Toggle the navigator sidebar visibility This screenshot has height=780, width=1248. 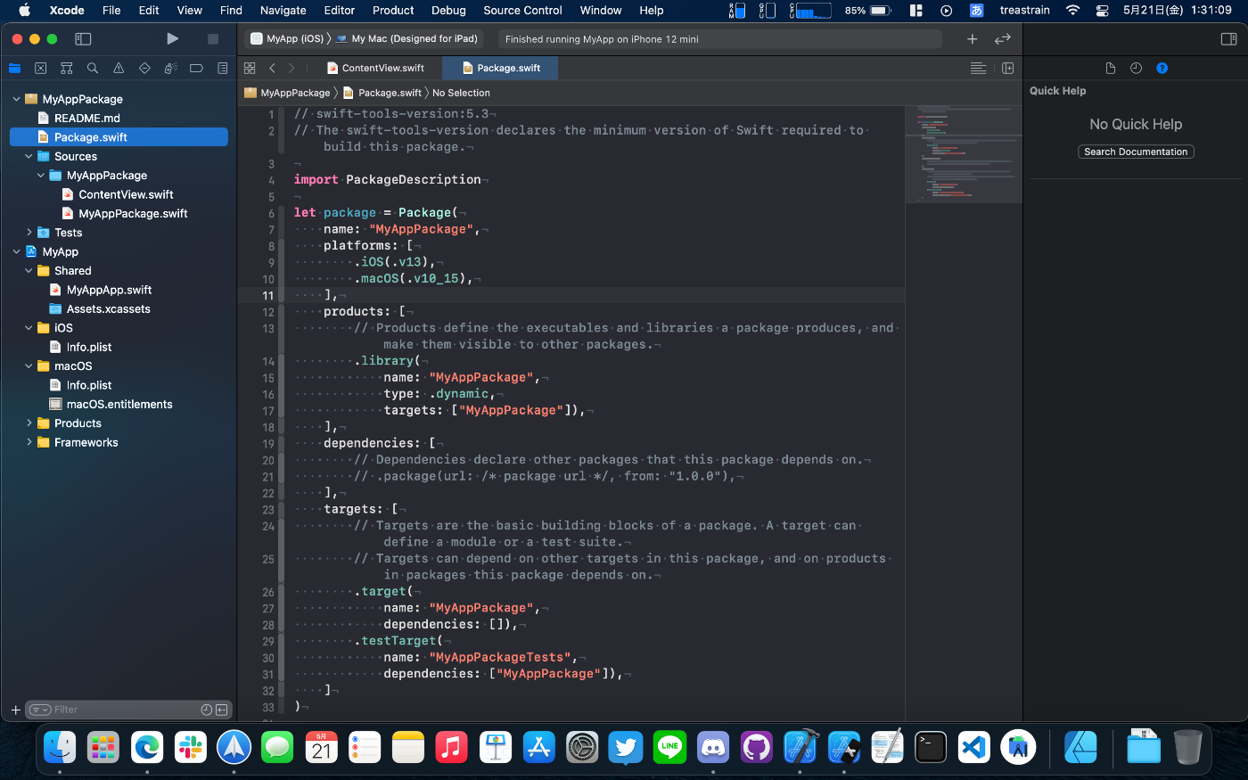[x=83, y=38]
